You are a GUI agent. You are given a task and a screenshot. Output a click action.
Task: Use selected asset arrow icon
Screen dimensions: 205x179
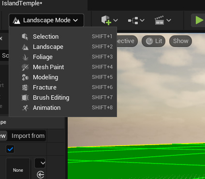tap(40, 175)
